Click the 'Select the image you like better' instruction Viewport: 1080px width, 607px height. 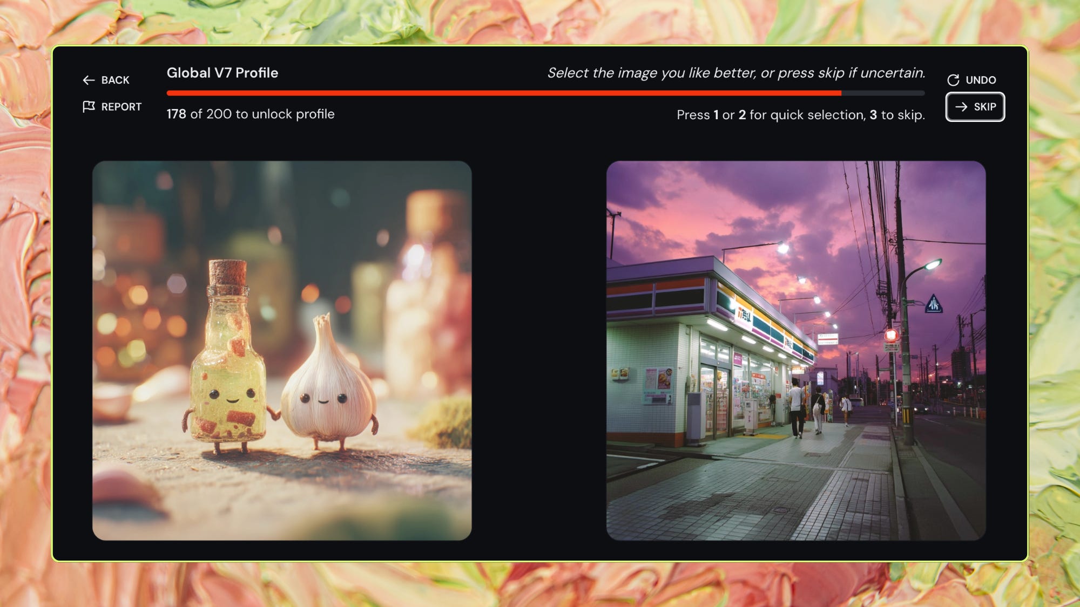(735, 73)
